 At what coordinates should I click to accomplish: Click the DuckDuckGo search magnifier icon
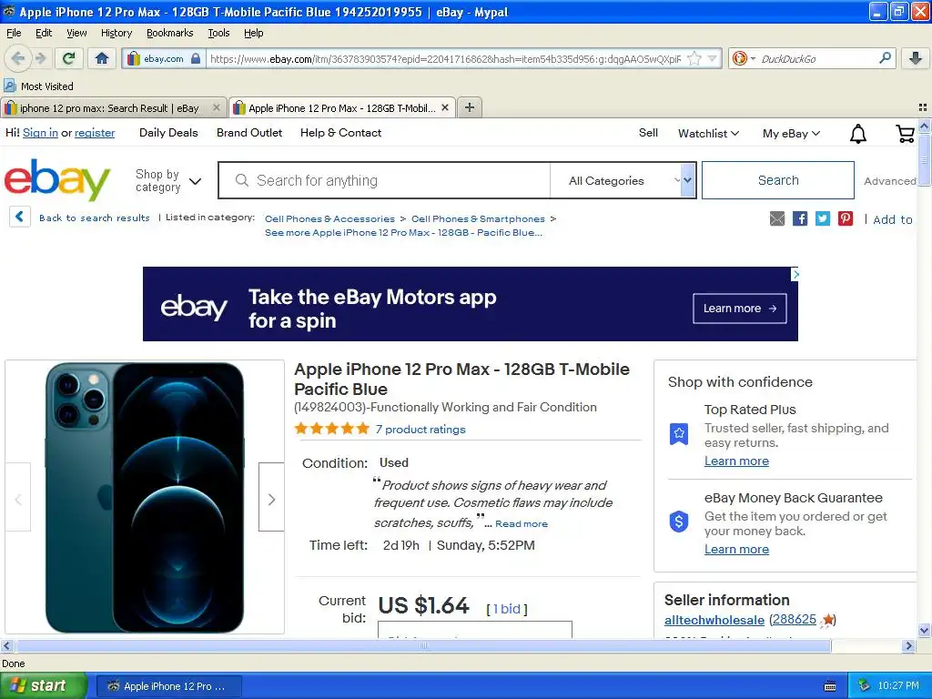885,58
